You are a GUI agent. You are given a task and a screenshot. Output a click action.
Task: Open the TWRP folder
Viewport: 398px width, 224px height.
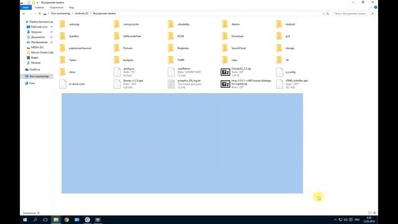(177, 60)
